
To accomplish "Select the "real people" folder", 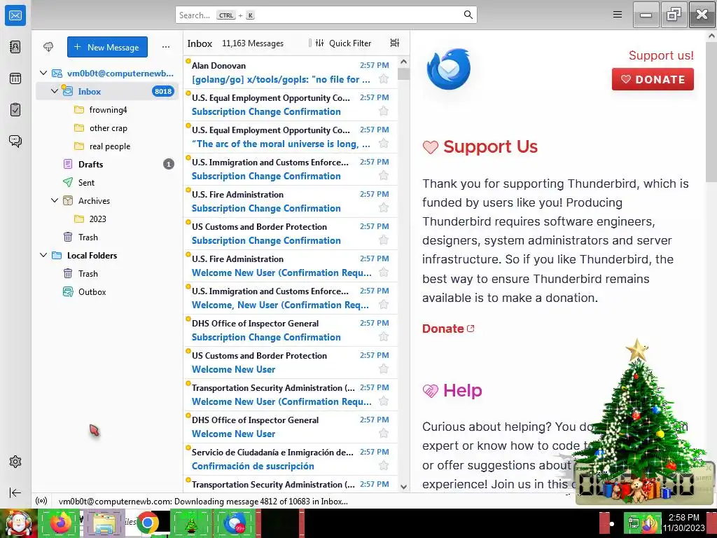I will click(x=108, y=146).
